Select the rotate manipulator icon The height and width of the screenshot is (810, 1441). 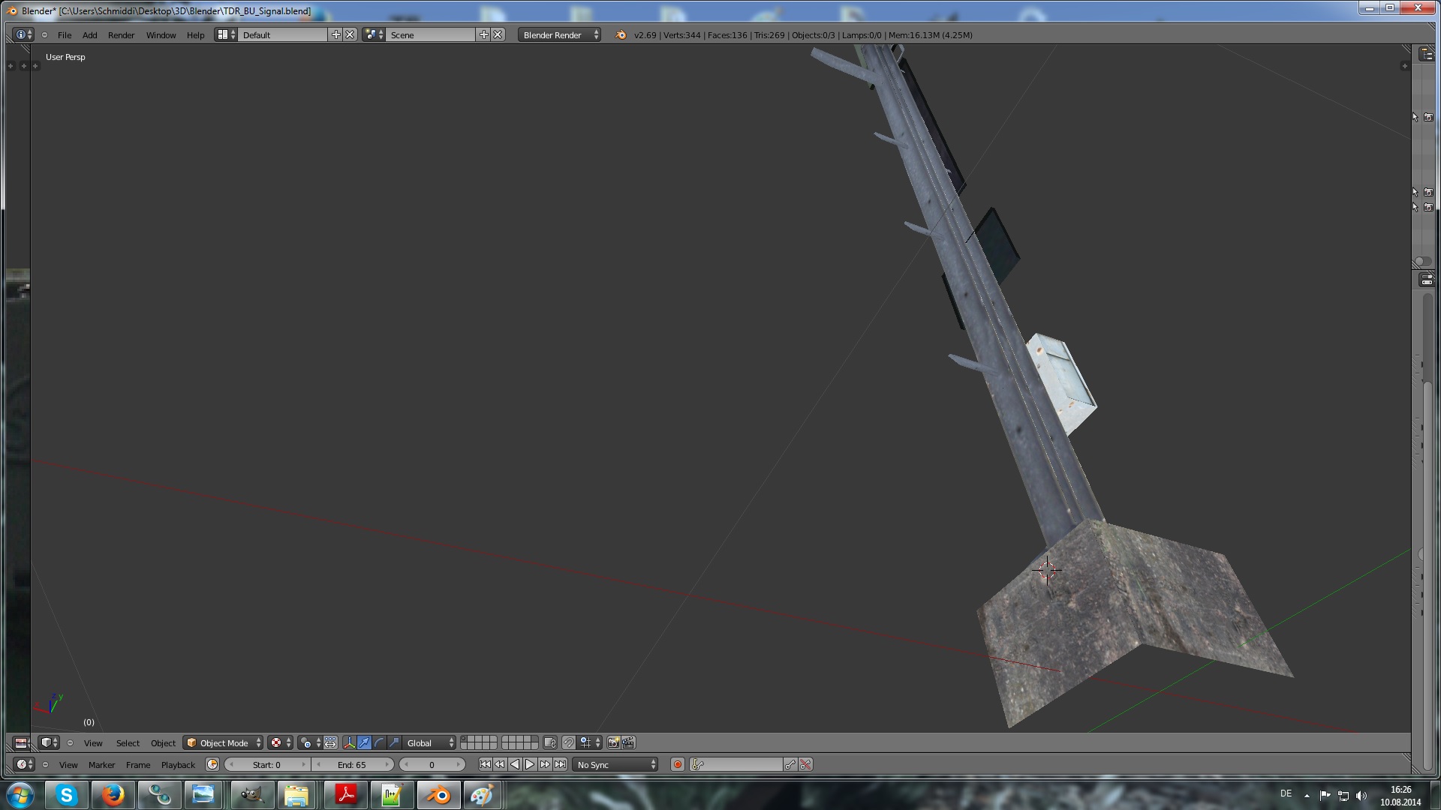click(379, 742)
